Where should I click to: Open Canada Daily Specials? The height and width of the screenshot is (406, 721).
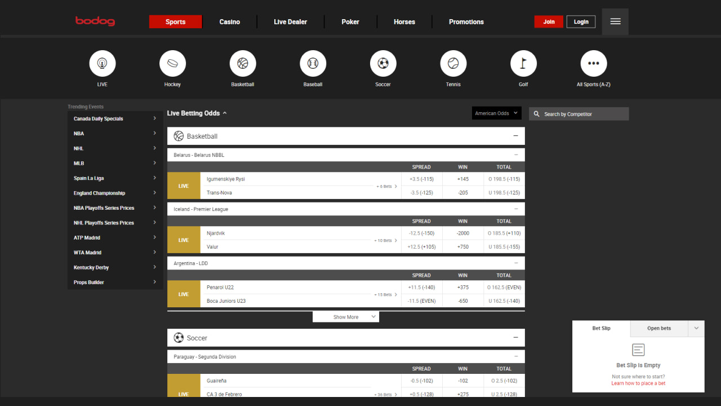pos(115,118)
